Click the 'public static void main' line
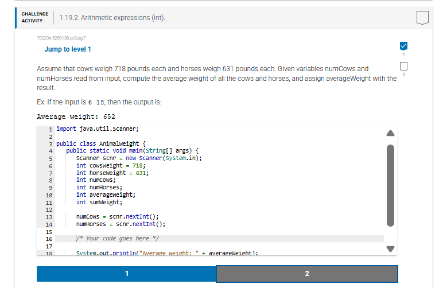Image resolution: width=443 pixels, height=288 pixels. [x=132, y=151]
